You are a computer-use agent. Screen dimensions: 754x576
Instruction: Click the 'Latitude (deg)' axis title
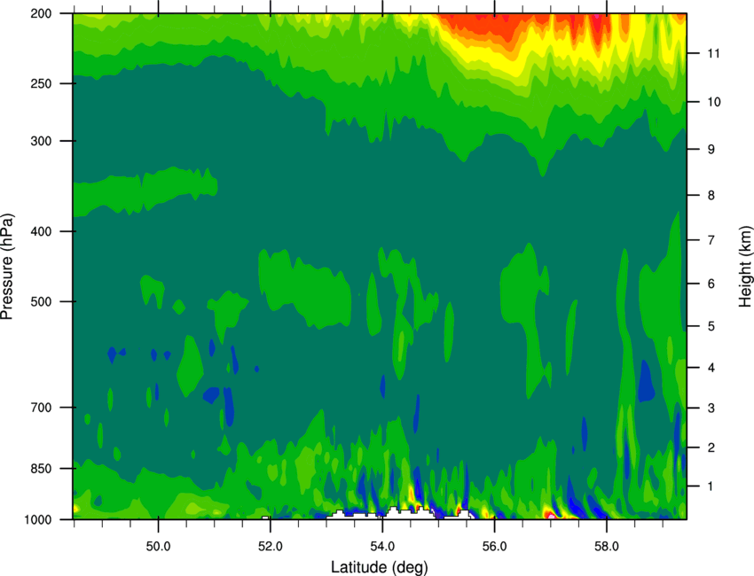pos(380,567)
